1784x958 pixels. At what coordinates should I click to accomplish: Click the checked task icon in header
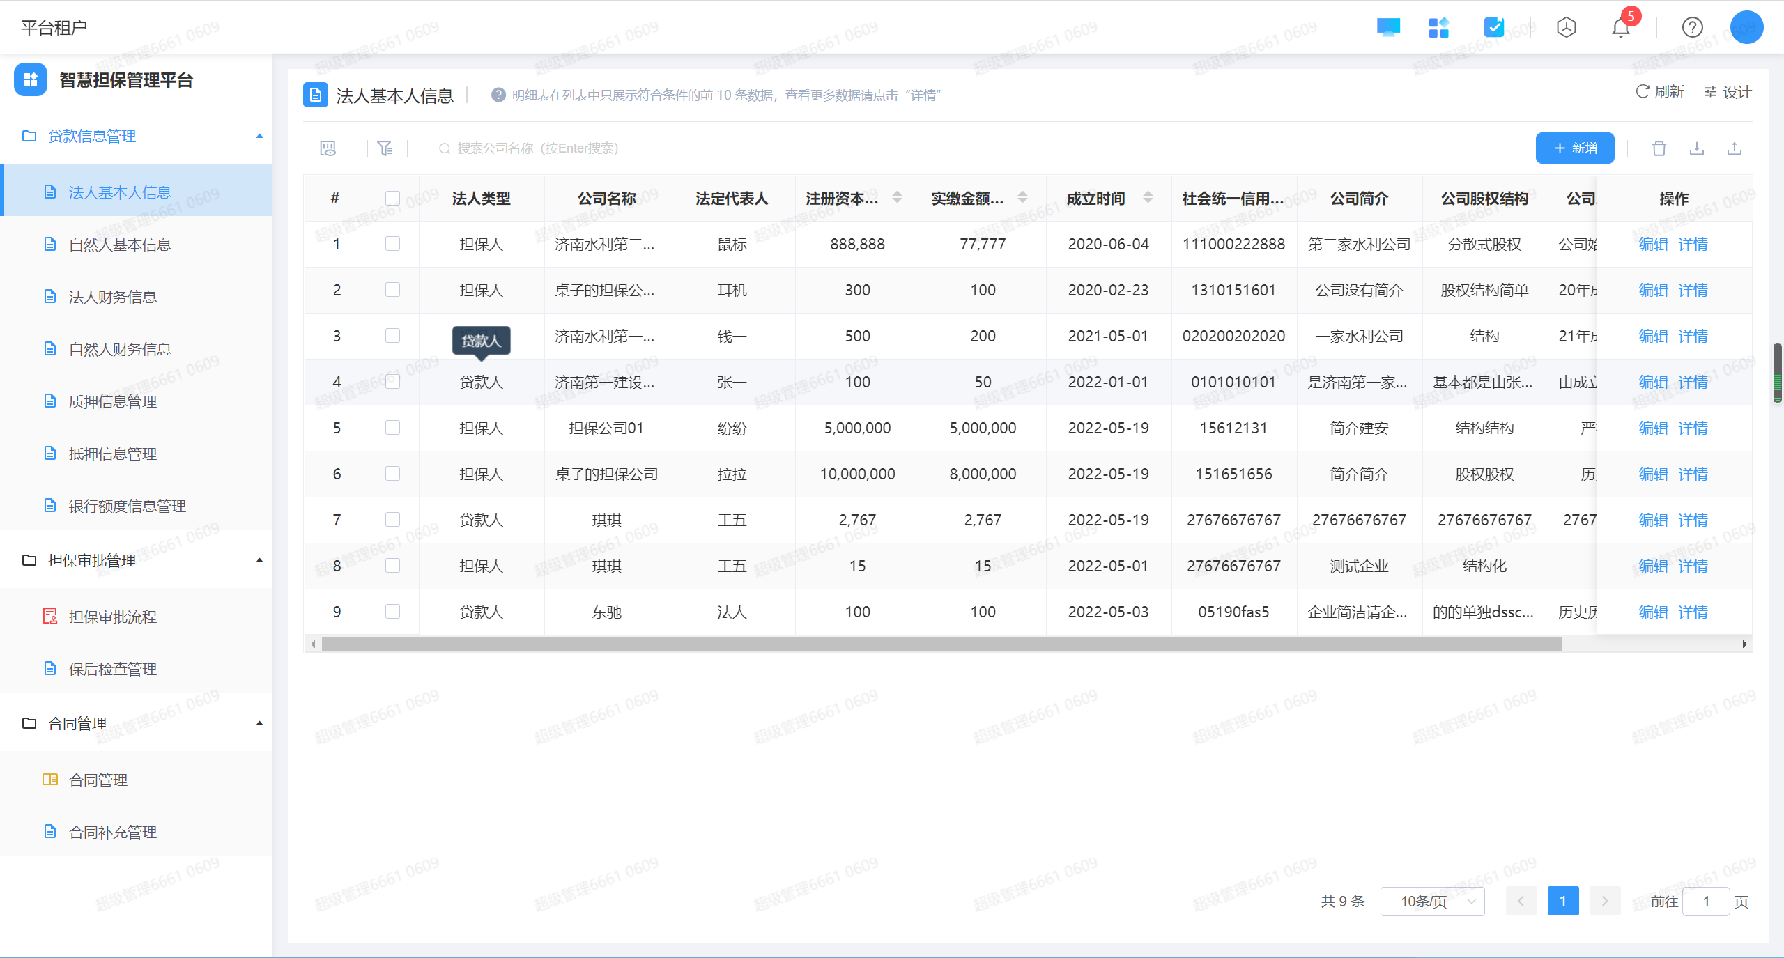click(x=1493, y=28)
